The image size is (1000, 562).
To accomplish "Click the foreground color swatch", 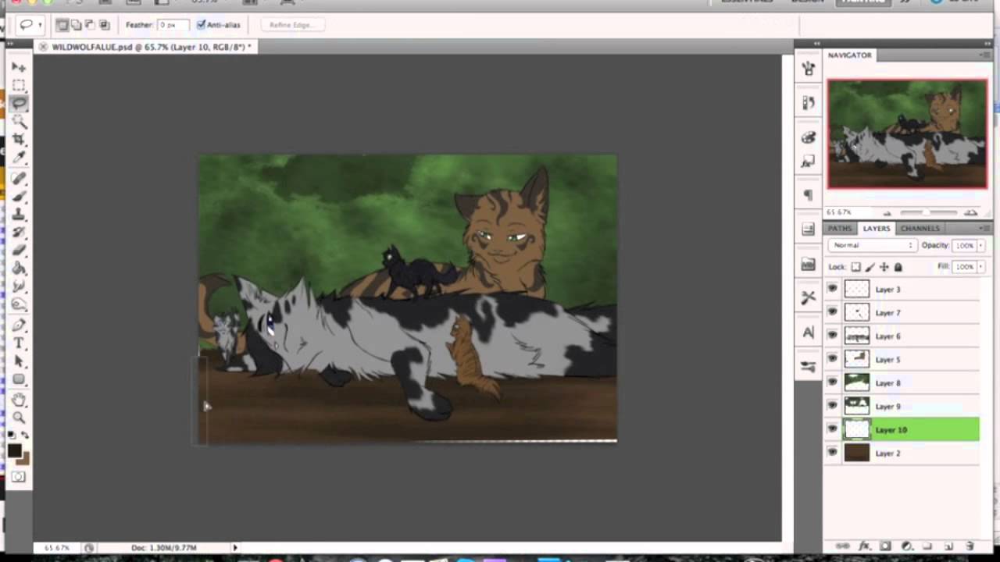I will pos(15,450).
